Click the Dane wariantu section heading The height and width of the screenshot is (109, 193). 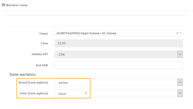[23, 74]
